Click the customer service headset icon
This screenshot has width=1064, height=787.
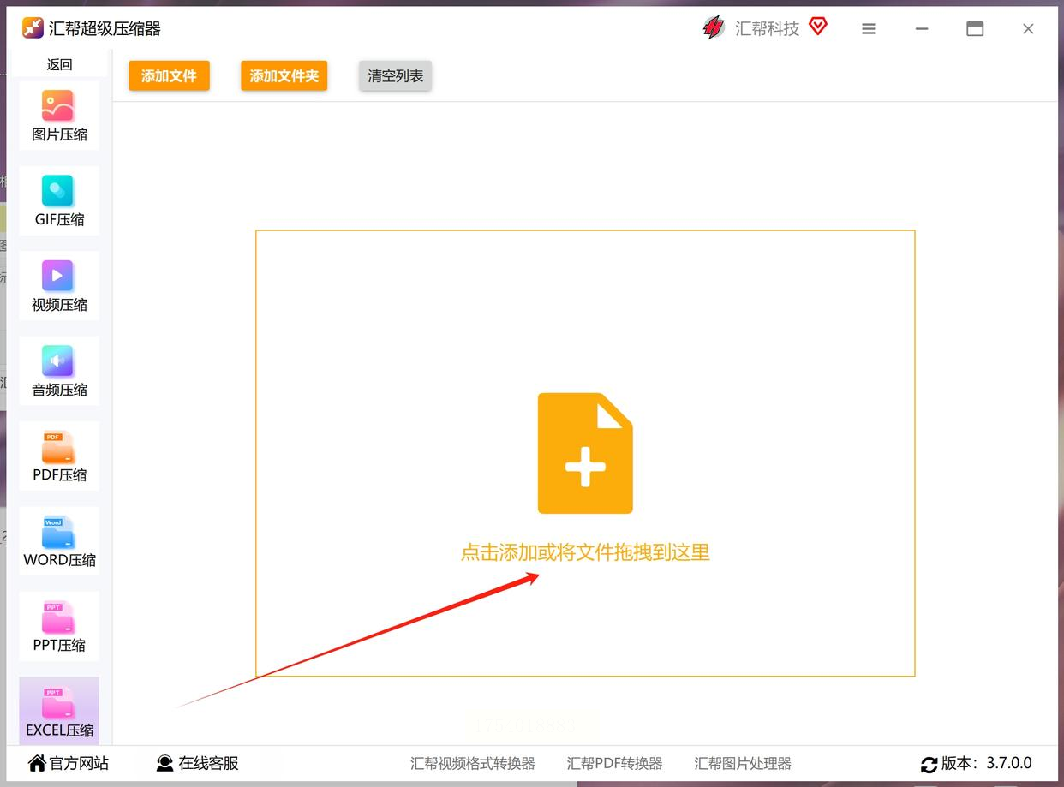tap(165, 763)
